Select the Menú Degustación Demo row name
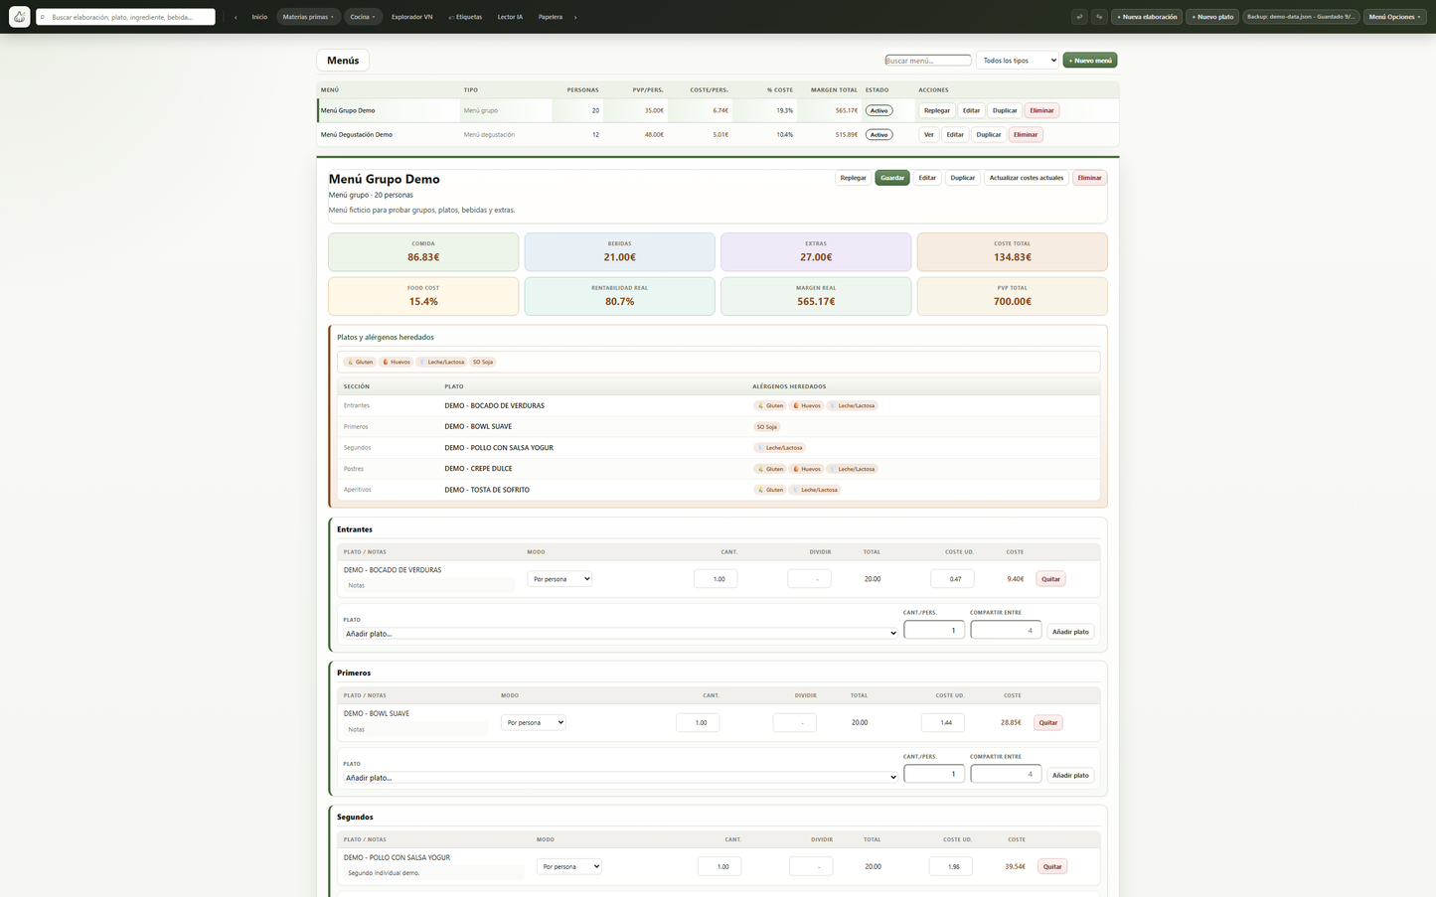Viewport: 1436px width, 897px height. tap(357, 134)
